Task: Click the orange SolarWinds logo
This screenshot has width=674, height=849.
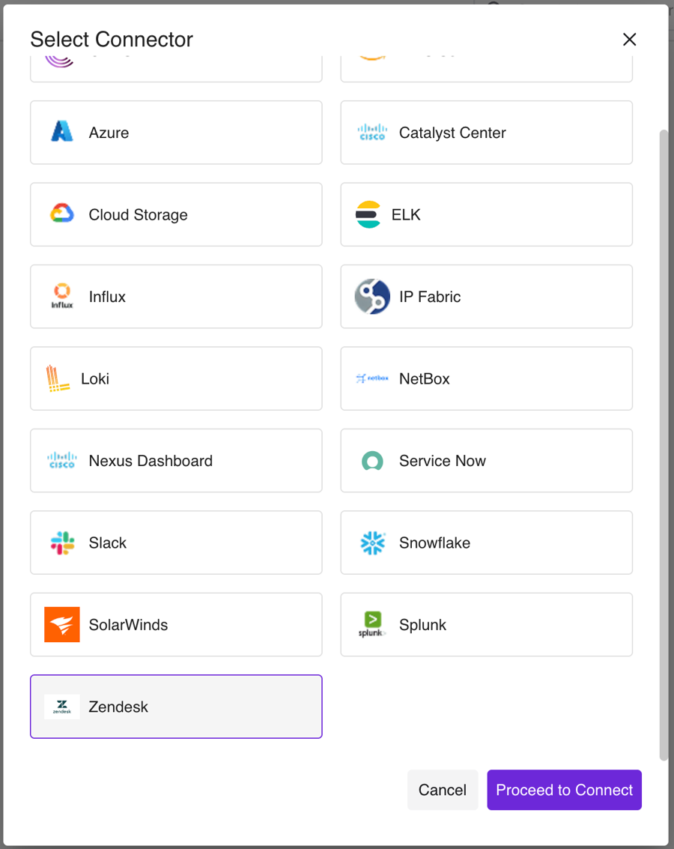Action: 62,625
